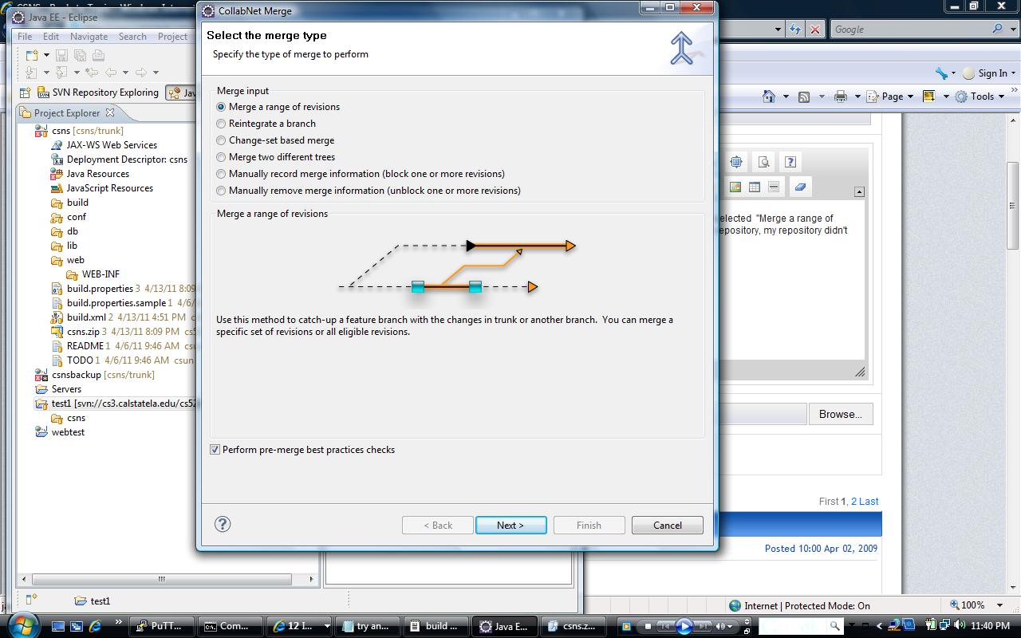Open the Navigate menu in Eclipse
1021x638 pixels.
click(89, 37)
